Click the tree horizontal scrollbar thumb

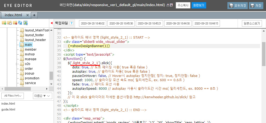coord(18,89)
